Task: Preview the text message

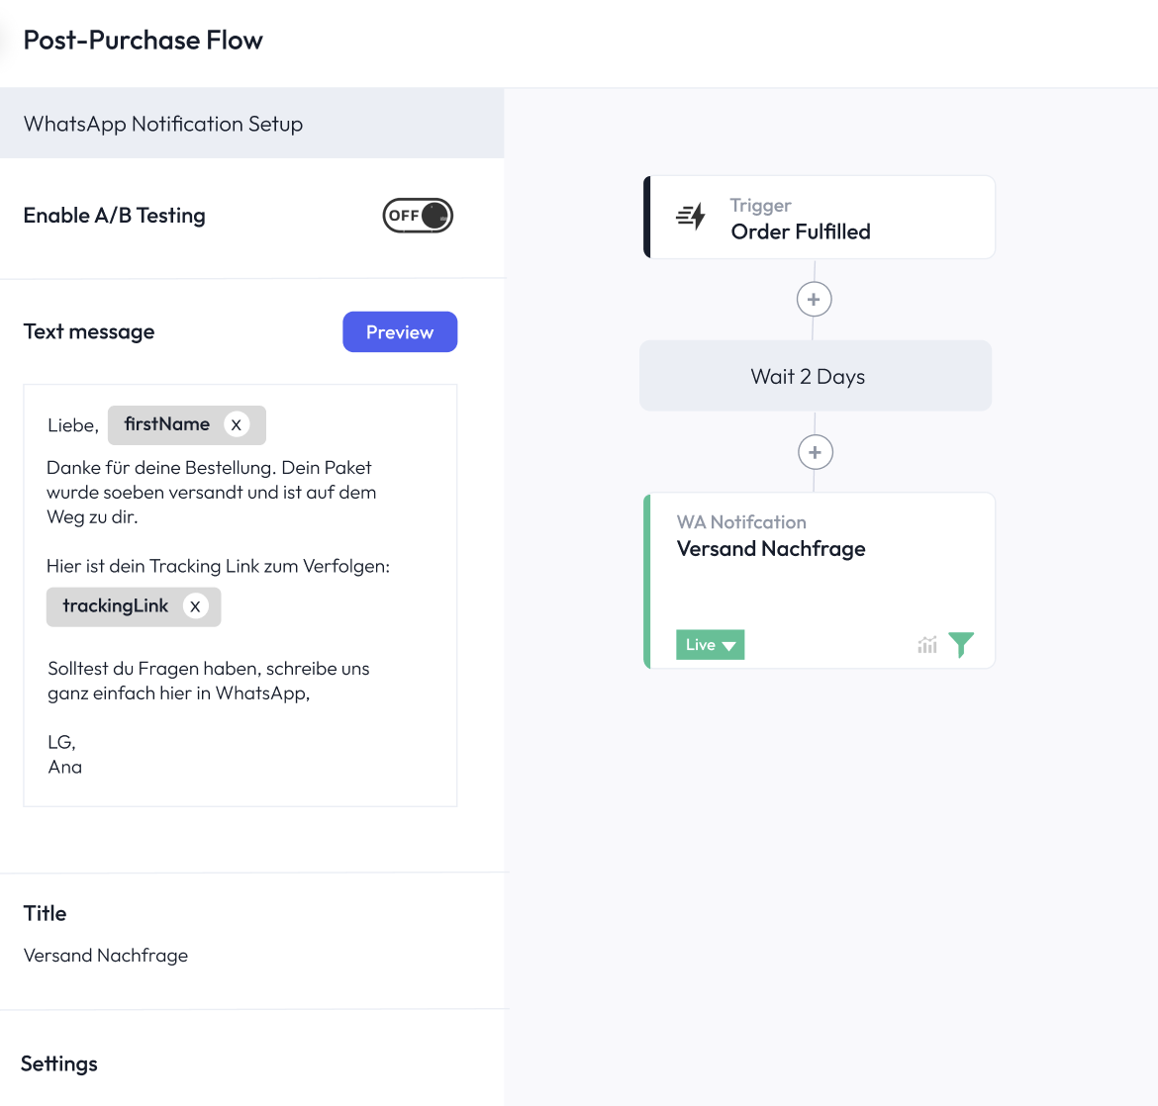Action: click(x=400, y=331)
